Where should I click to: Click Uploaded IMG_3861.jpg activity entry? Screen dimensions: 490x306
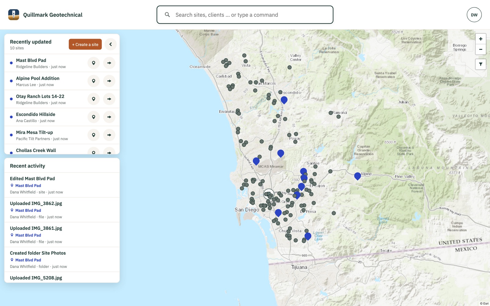(x=62, y=235)
